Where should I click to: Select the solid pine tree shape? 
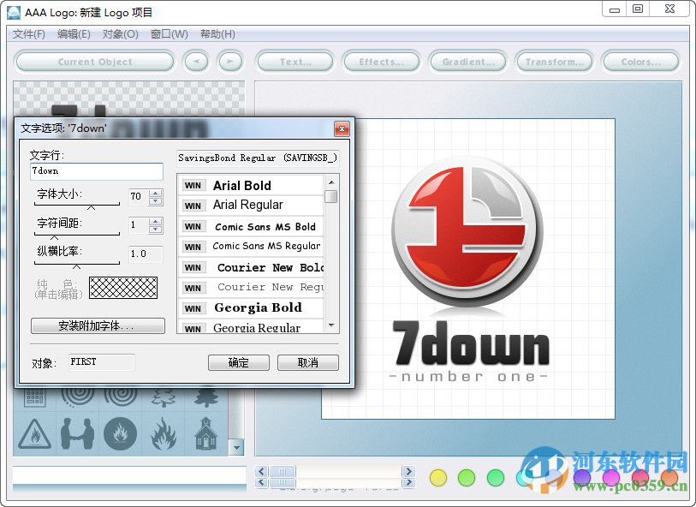coord(206,397)
